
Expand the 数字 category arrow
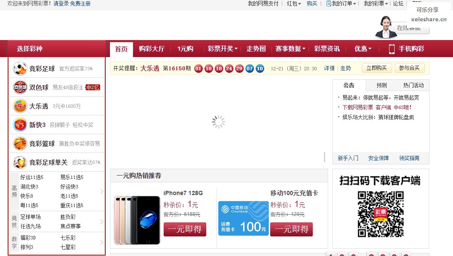click(x=102, y=242)
